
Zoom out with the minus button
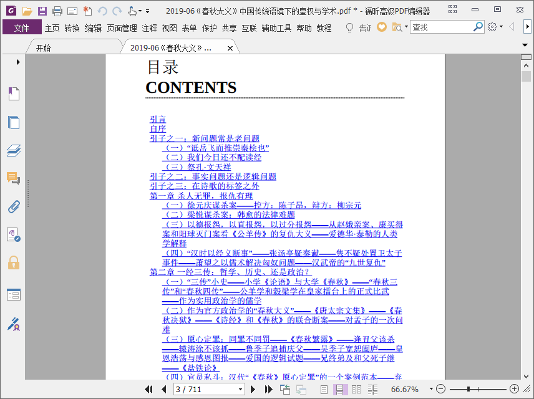point(440,389)
